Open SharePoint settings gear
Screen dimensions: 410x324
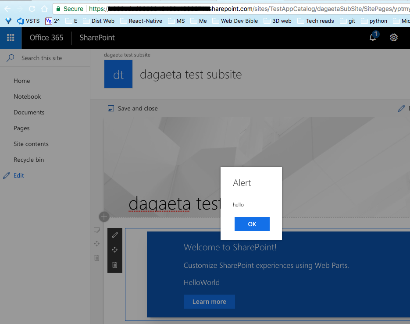[393, 38]
